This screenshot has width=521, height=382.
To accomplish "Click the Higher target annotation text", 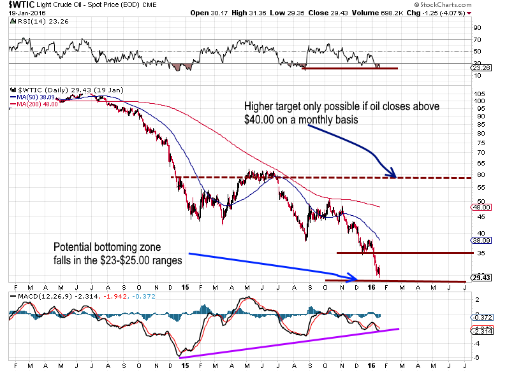I will (342, 113).
